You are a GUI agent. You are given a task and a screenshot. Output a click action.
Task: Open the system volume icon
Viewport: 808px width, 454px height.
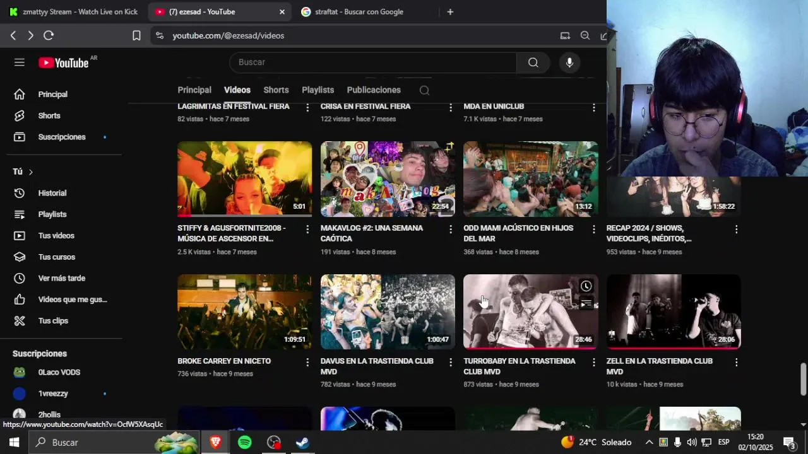click(692, 443)
